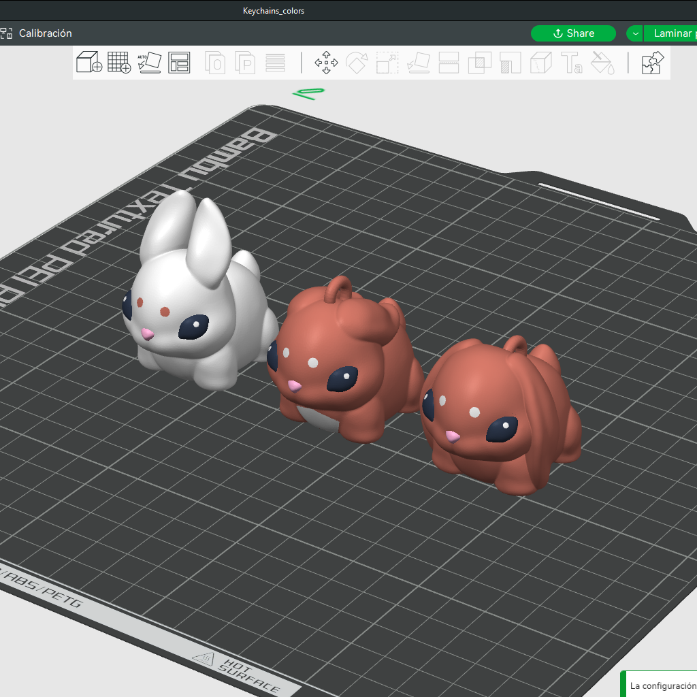697x697 pixels.
Task: Activate the Lay on face tool
Action: click(418, 63)
